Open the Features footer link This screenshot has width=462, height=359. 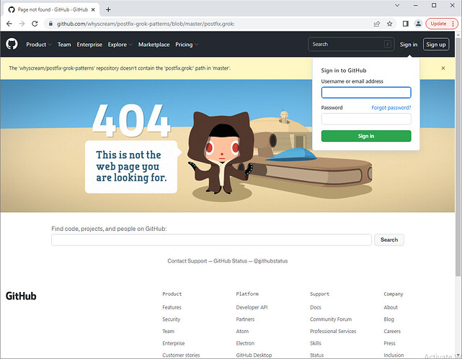tap(172, 307)
